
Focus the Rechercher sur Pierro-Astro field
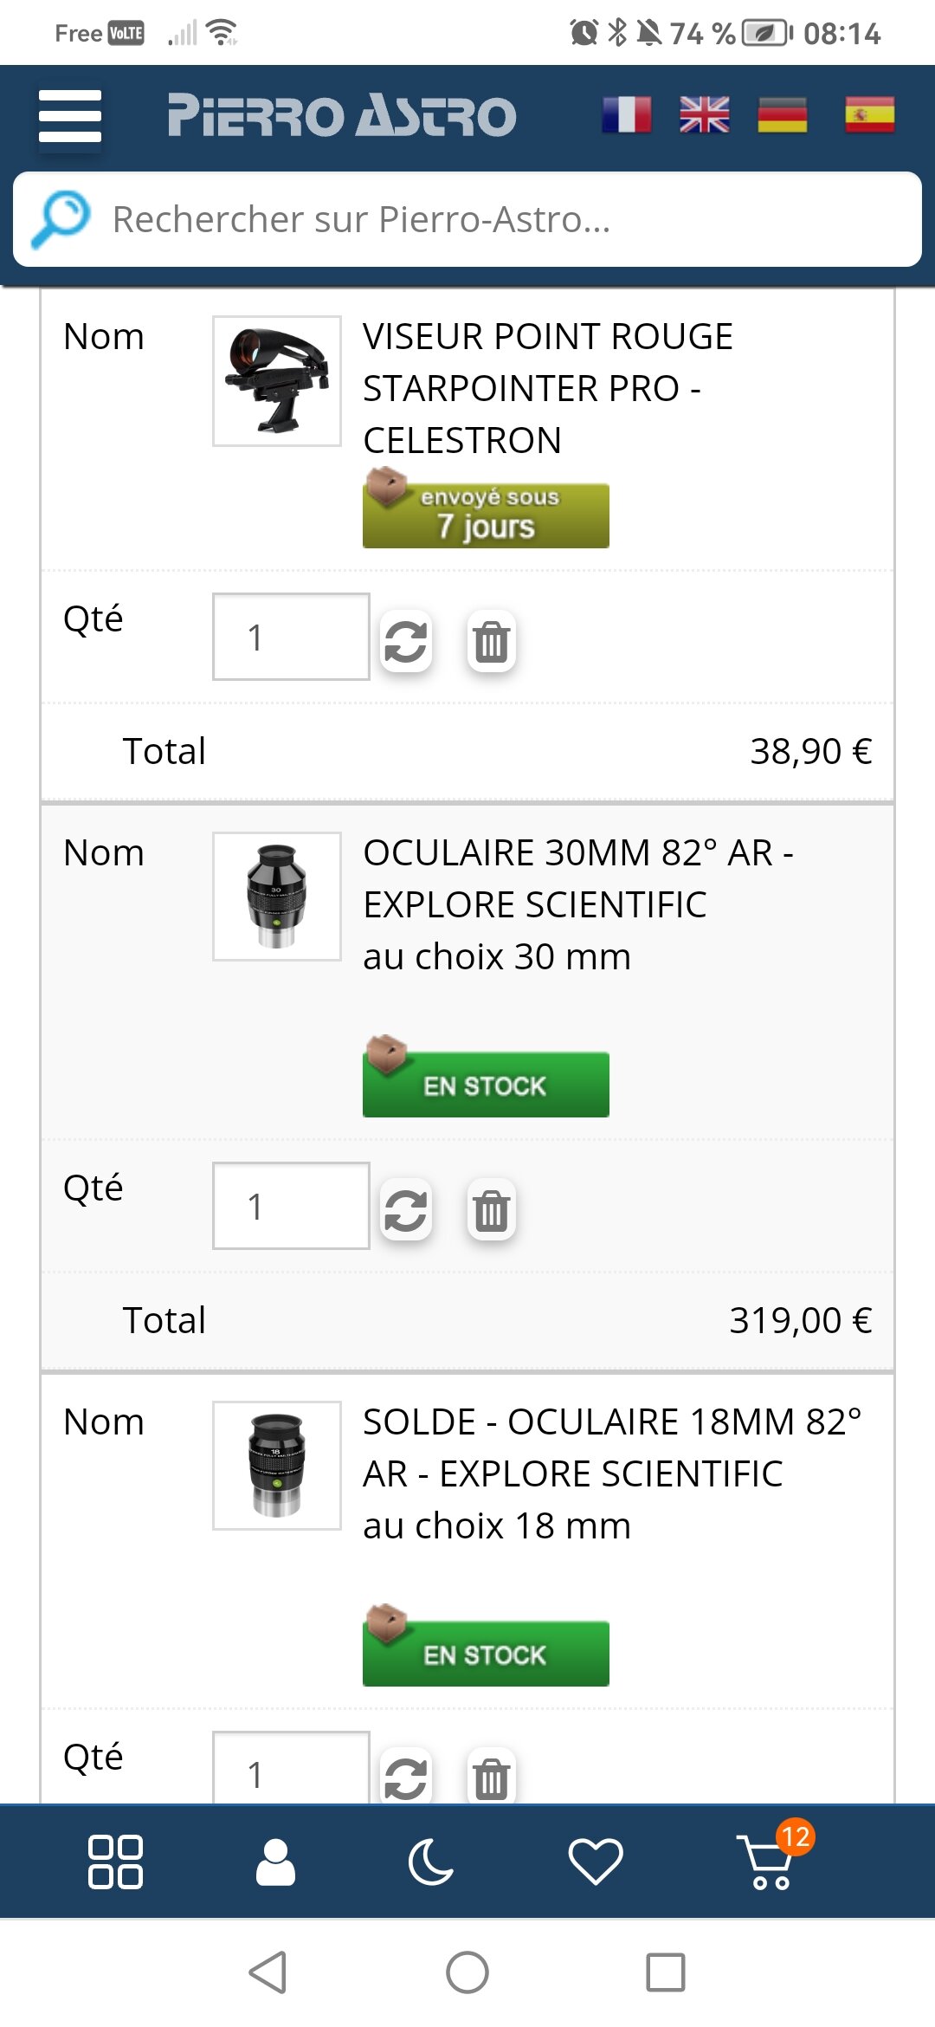(x=511, y=219)
